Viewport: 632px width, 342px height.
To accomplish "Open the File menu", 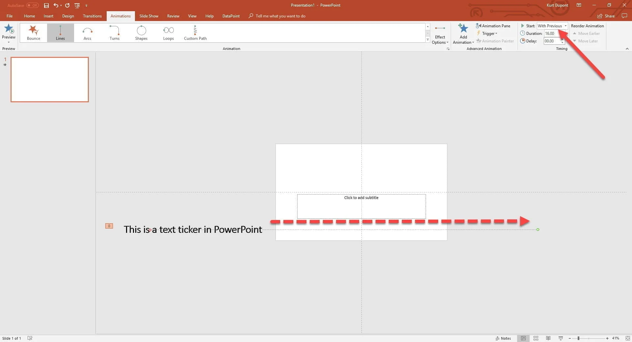I will tap(10, 16).
